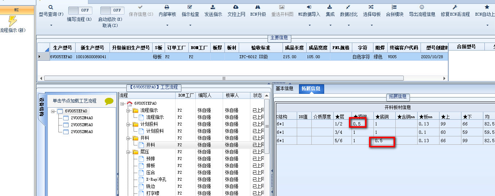Open dropdown arrow under 内部审核

click(167, 25)
